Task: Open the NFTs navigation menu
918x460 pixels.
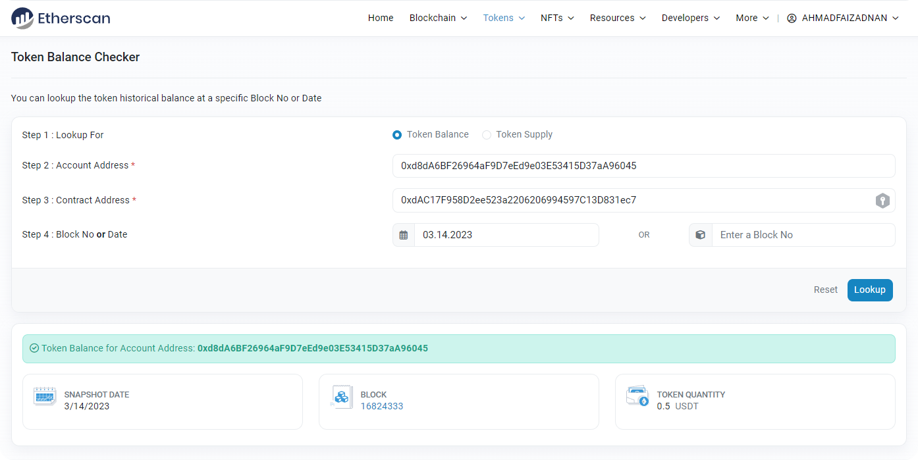Action: click(x=557, y=18)
